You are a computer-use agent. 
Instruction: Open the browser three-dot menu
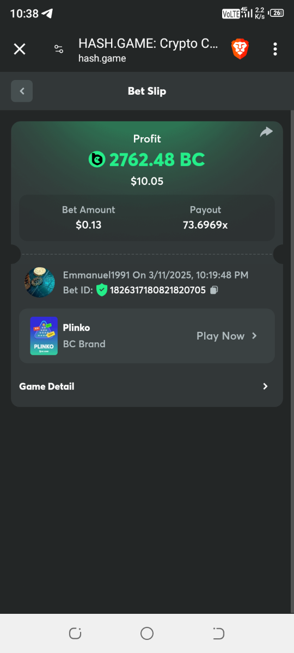275,49
